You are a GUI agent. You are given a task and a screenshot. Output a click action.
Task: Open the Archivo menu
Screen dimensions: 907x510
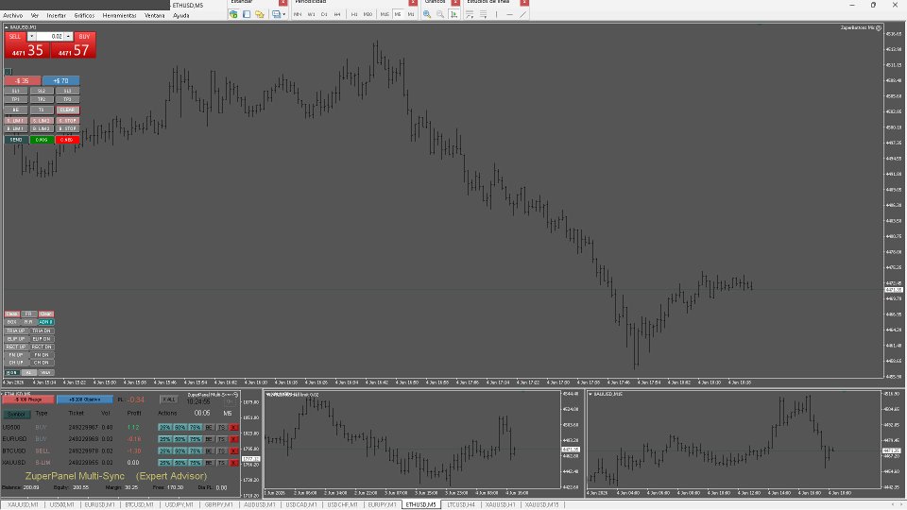click(12, 16)
